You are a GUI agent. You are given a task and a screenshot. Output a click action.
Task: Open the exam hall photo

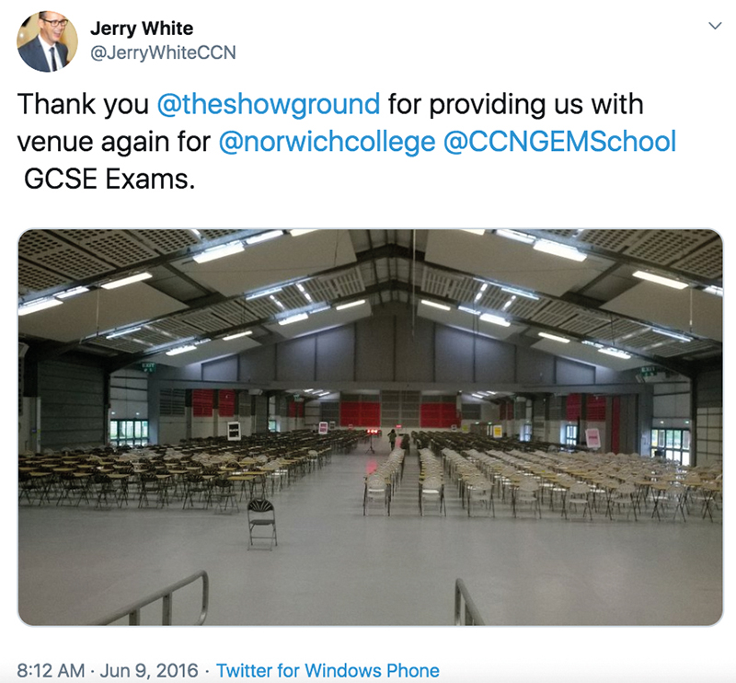click(x=371, y=427)
